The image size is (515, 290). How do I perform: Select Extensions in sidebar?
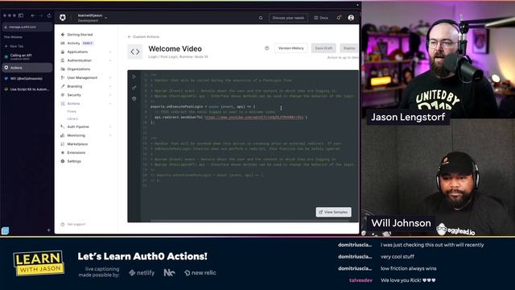click(x=76, y=152)
